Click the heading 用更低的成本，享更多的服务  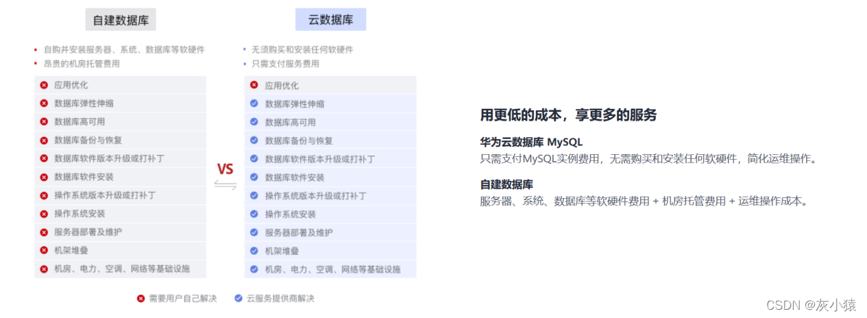[569, 115]
